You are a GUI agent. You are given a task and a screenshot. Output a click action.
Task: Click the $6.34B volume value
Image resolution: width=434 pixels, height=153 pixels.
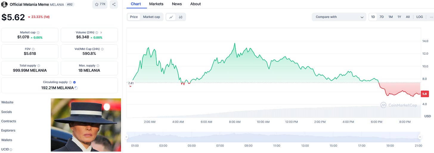coord(83,37)
